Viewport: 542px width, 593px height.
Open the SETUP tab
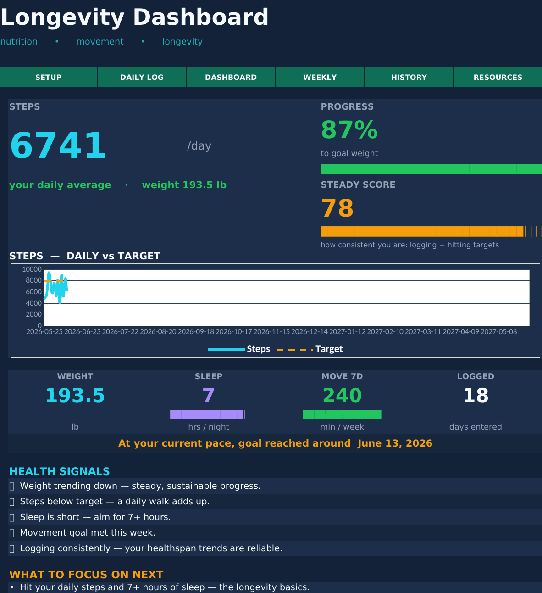tap(49, 77)
